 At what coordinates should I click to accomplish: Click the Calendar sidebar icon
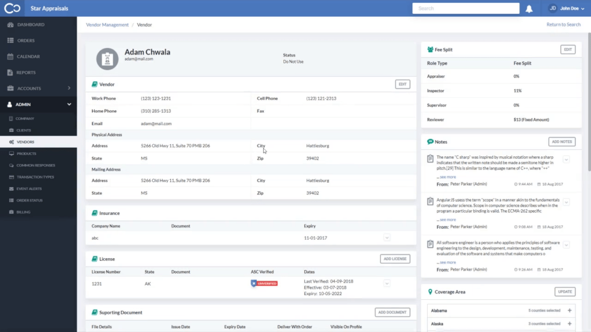tap(10, 56)
